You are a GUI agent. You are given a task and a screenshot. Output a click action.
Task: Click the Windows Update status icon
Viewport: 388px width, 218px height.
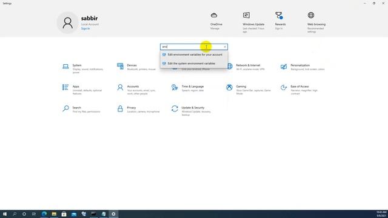click(x=246, y=15)
